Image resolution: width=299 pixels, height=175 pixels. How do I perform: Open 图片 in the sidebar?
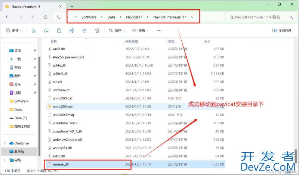[x=18, y=76]
